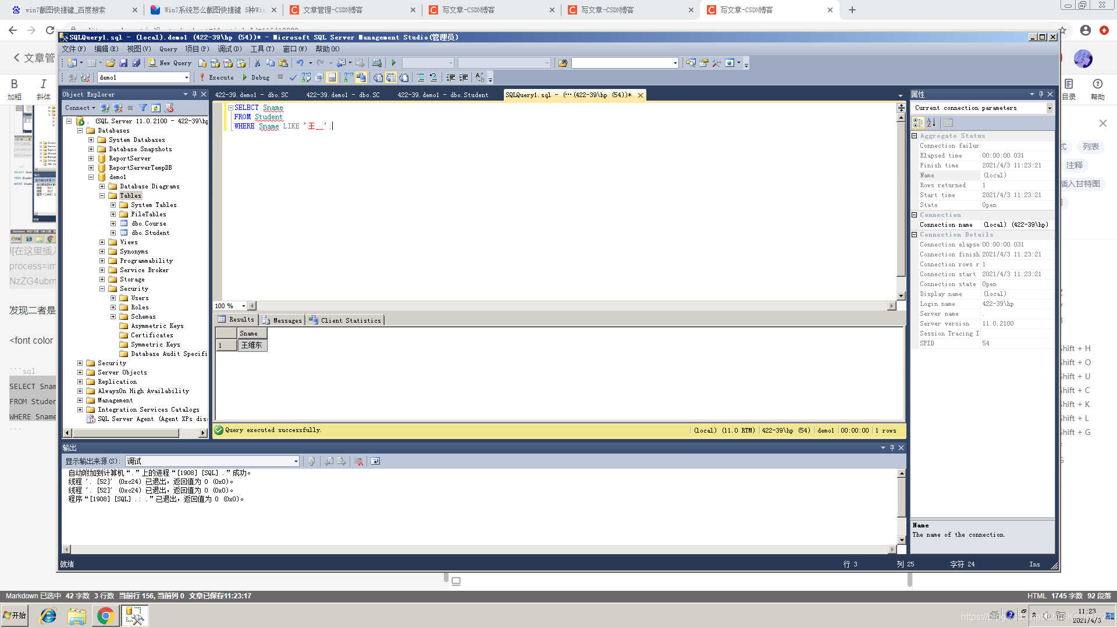Open the 100 % zoom dropdown
This screenshot has height=628, width=1117.
pyautogui.click(x=243, y=306)
